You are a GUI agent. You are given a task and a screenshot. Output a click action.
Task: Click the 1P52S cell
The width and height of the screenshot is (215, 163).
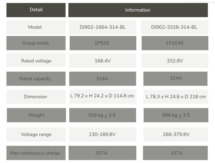pos(103,43)
